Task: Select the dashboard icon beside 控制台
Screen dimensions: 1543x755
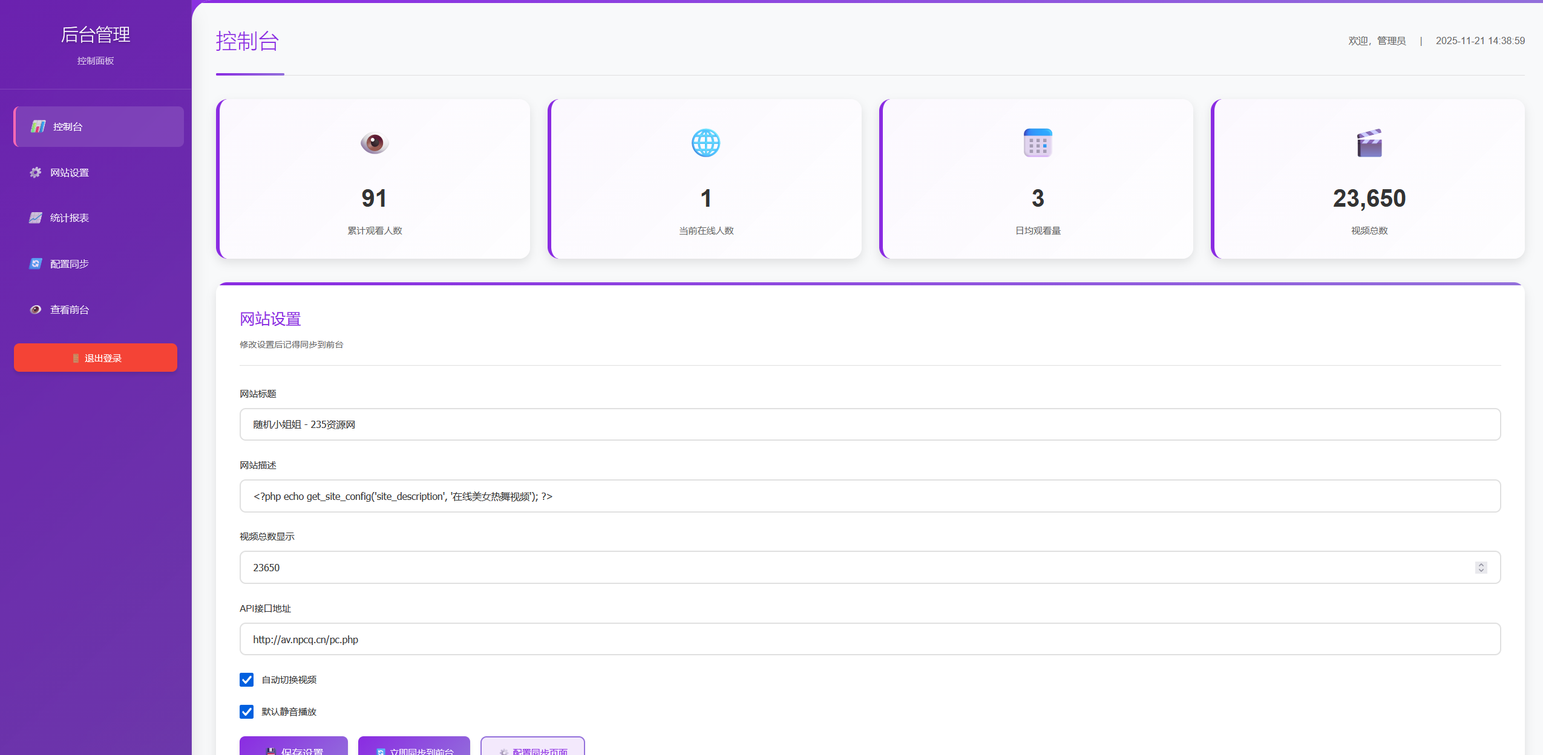Action: 38,126
